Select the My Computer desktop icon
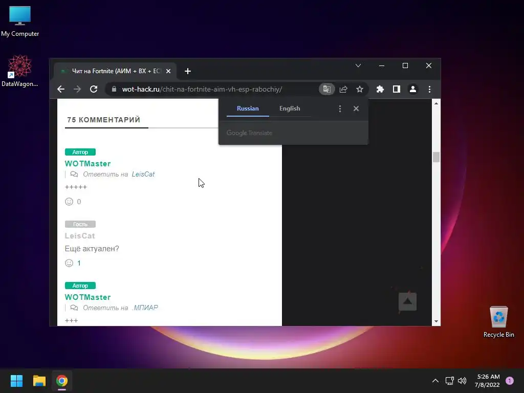Image resolution: width=524 pixels, height=393 pixels. (x=20, y=21)
